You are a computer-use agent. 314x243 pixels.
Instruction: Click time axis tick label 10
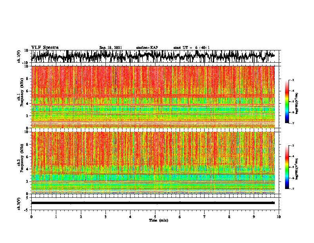click(x=279, y=217)
